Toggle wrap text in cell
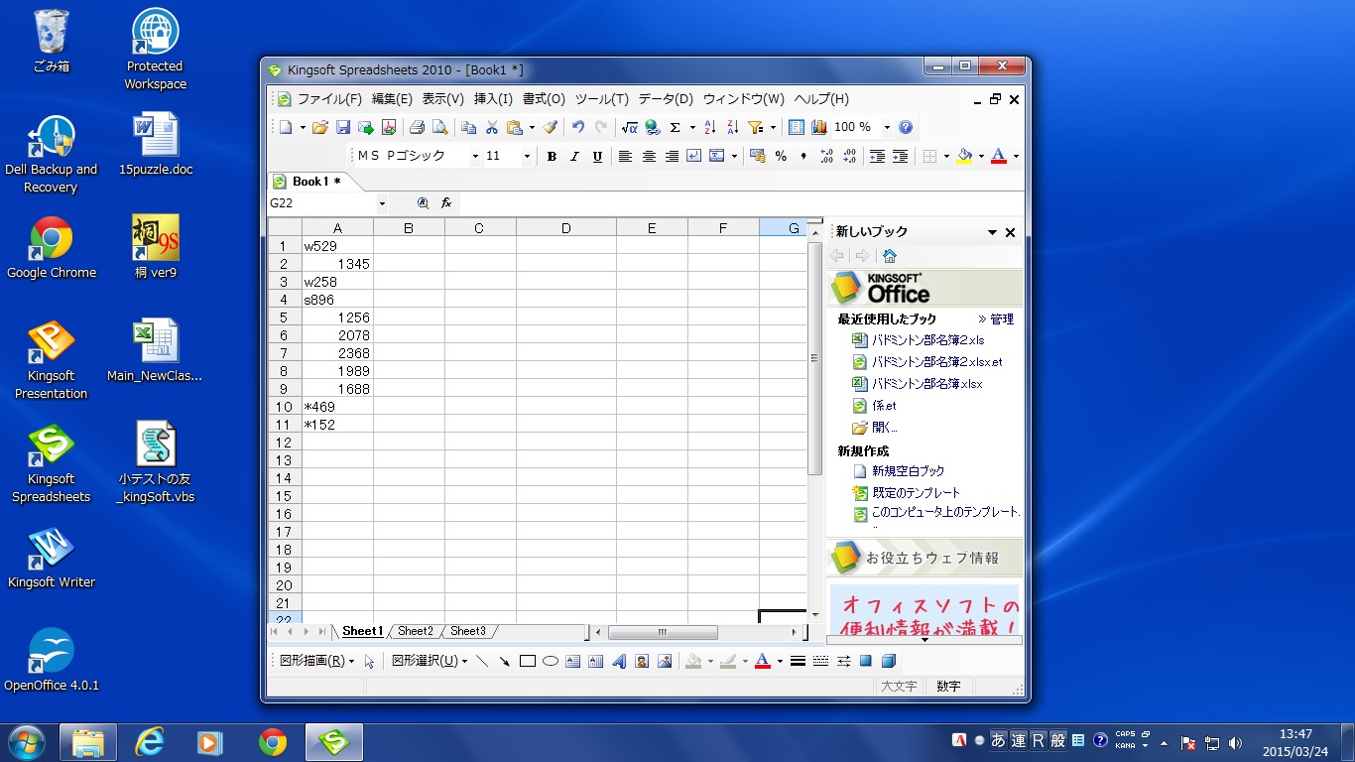Viewport: 1355px width, 762px height. click(x=694, y=156)
